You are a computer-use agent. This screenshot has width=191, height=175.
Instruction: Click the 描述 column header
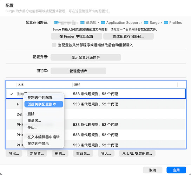coord(125,85)
